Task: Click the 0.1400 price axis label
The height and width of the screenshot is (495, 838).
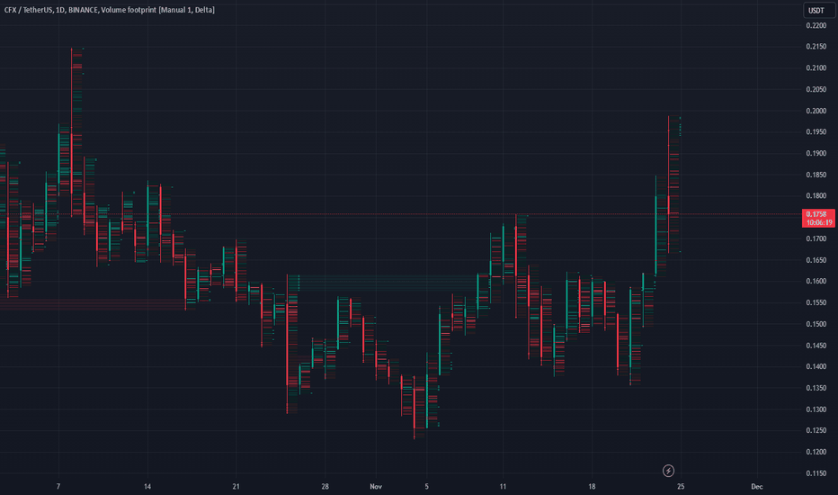Action: (x=816, y=366)
